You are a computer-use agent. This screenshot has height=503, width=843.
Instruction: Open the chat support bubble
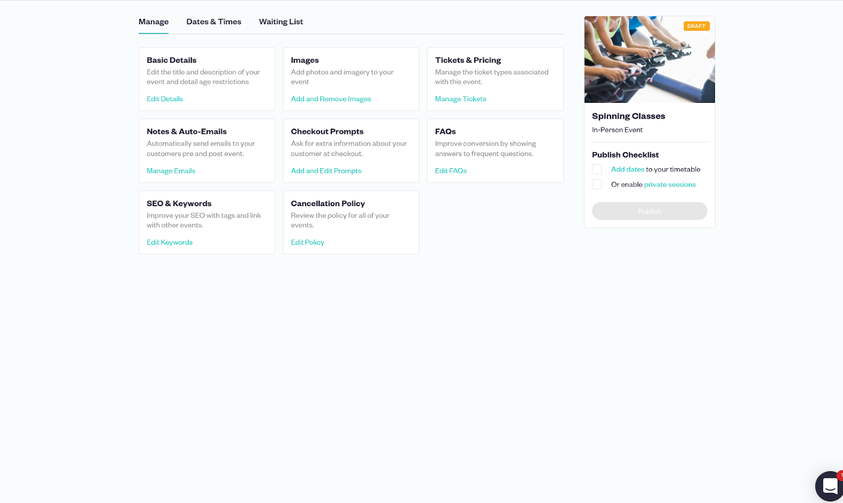click(x=829, y=486)
